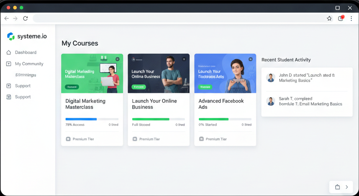Click green button on Advanced Facebook Ads banner

pyautogui.click(x=205, y=87)
